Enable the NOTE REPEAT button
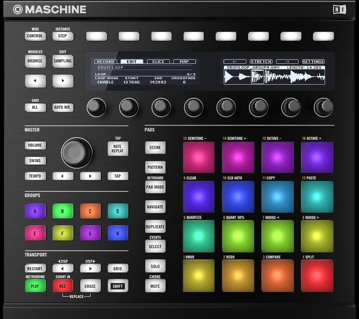 (118, 148)
